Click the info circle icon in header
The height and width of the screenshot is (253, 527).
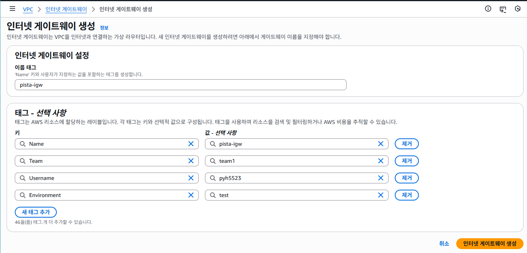pyautogui.click(x=488, y=9)
